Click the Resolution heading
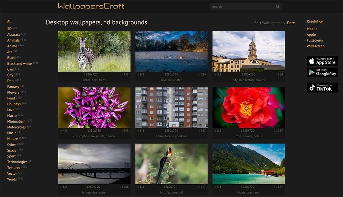 coord(315,21)
